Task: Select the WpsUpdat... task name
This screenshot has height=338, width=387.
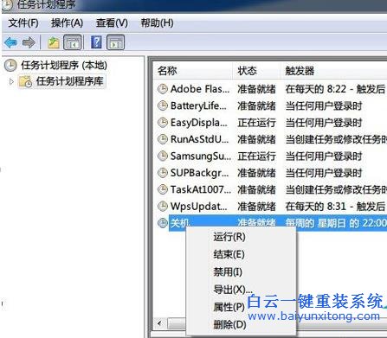Action: (x=199, y=206)
